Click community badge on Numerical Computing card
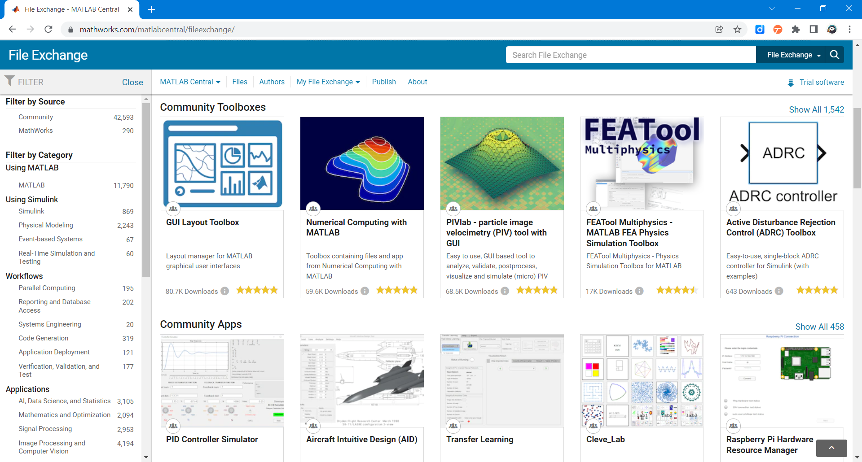Viewport: 862px width, 462px height. (313, 209)
